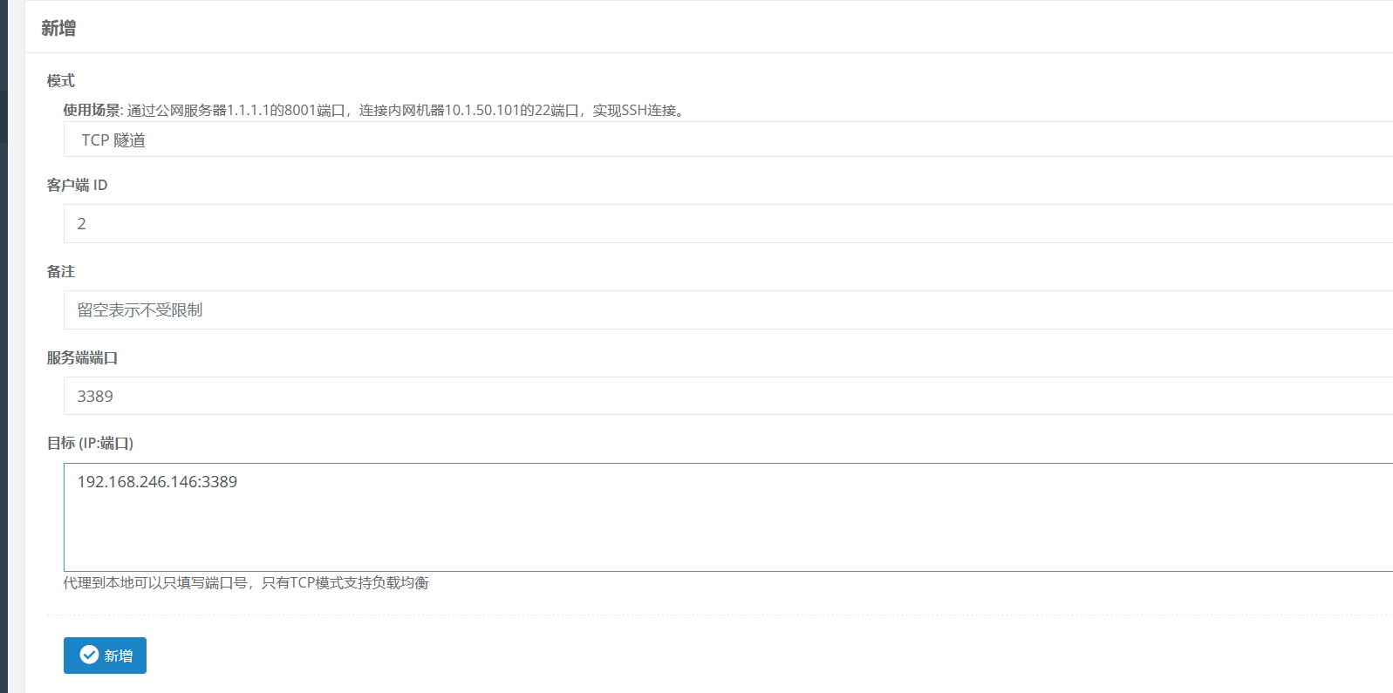This screenshot has width=1393, height=693.
Task: Click the 代理到本地可以只填写端口号 hint text
Action: (x=246, y=582)
